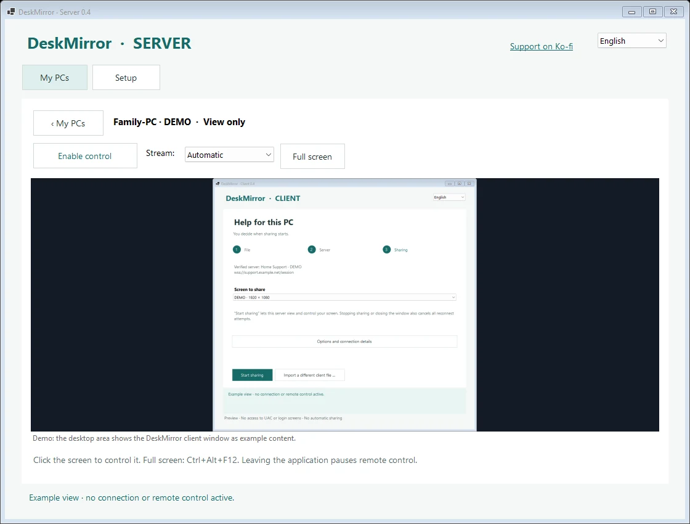Screen dimensions: 690x524
Task: Open the Stream quality dropdown
Action: pos(229,155)
